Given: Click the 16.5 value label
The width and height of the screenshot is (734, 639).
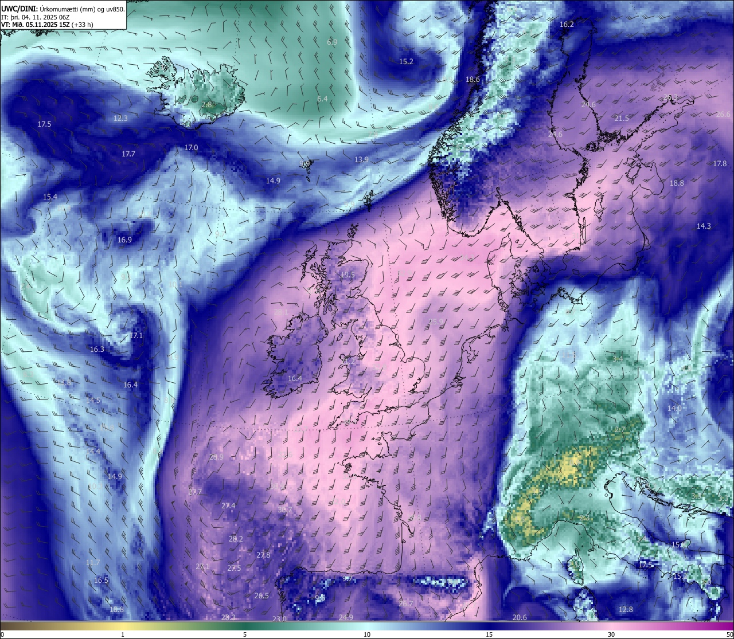Looking at the screenshot, I should click(101, 580).
